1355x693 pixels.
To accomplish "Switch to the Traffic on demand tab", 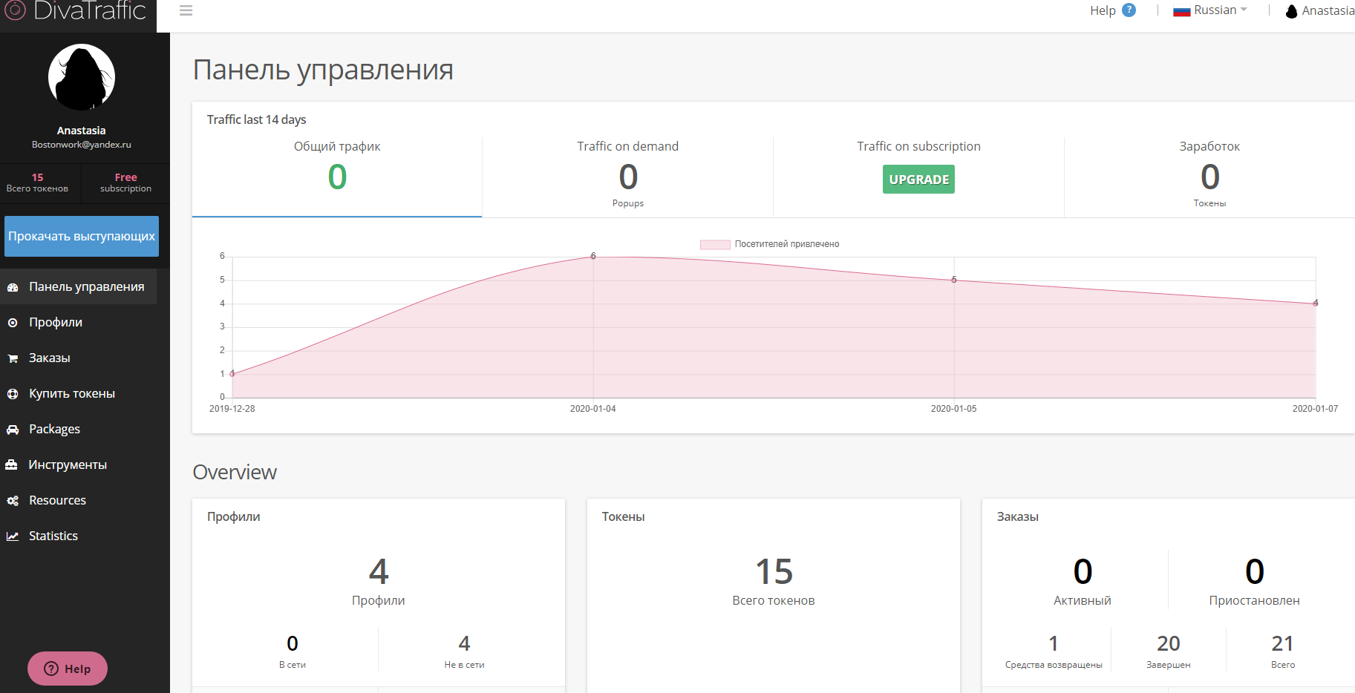I will click(x=627, y=176).
